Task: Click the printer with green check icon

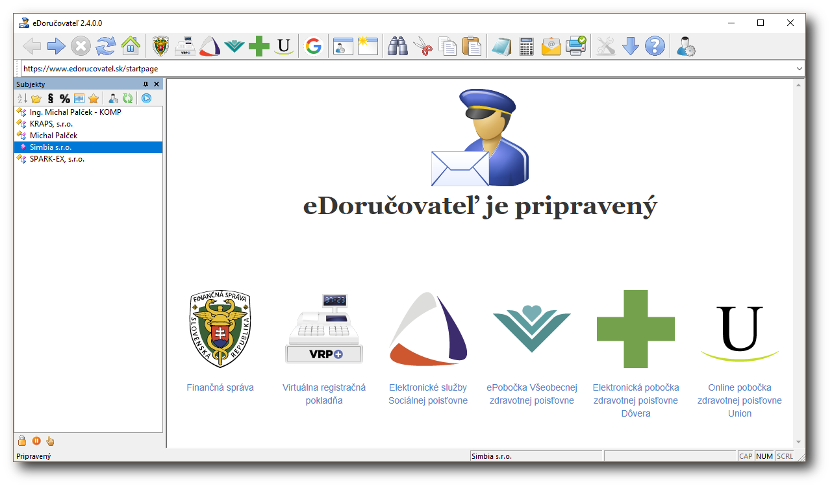Action: [x=575, y=46]
